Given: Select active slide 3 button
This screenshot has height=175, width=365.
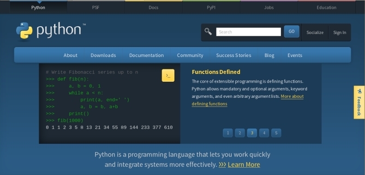Looking at the screenshot, I should coord(252,133).
